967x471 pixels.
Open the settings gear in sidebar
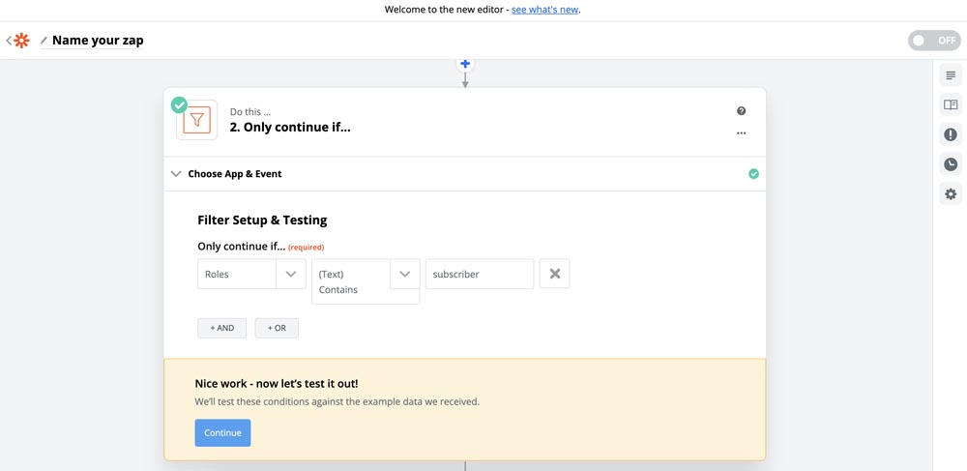(951, 194)
